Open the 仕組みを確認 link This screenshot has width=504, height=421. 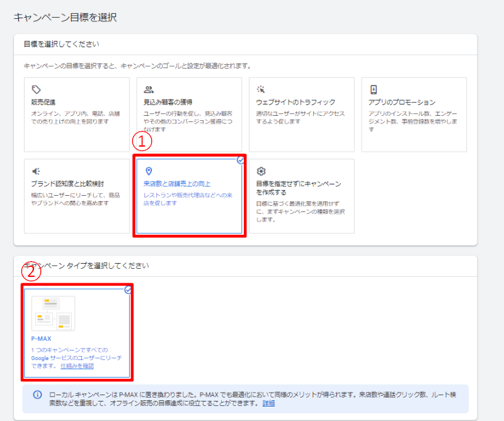click(77, 366)
